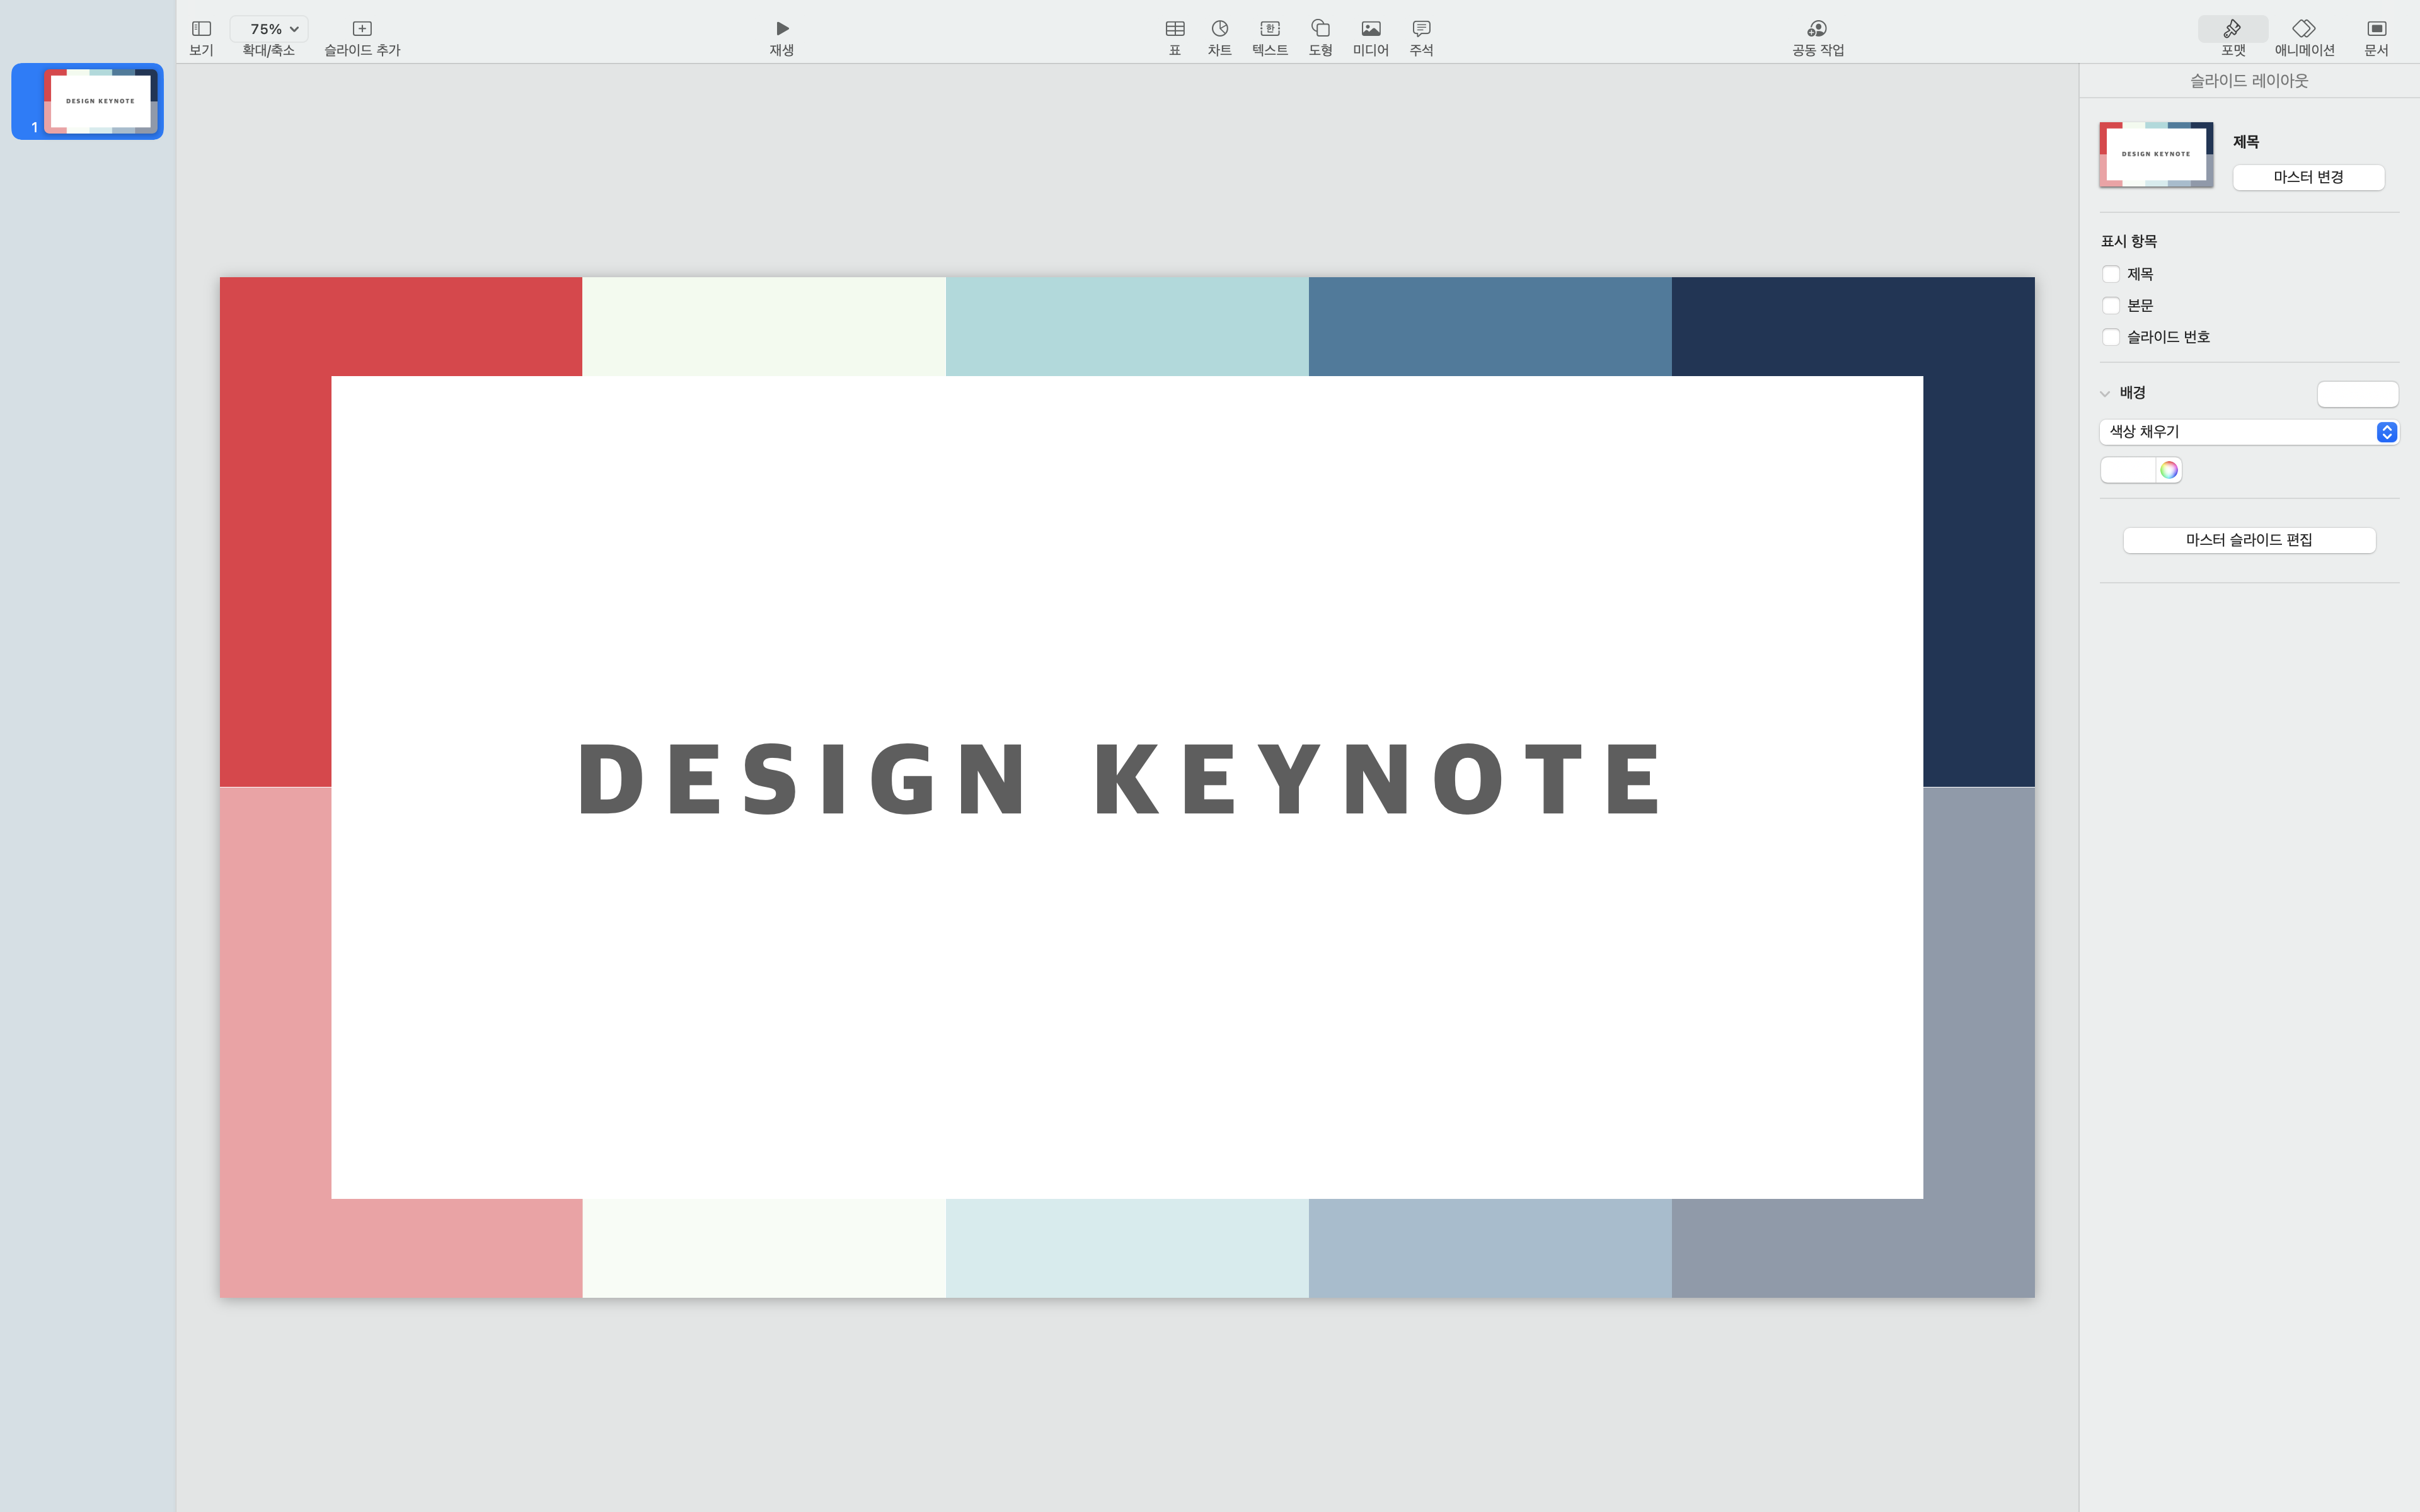Open the 75% zoom dropdown
2420x1512 pixels.
point(269,29)
